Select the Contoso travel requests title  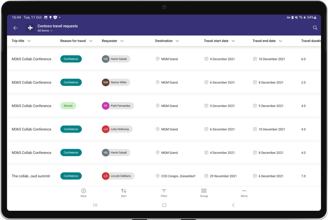pos(57,26)
